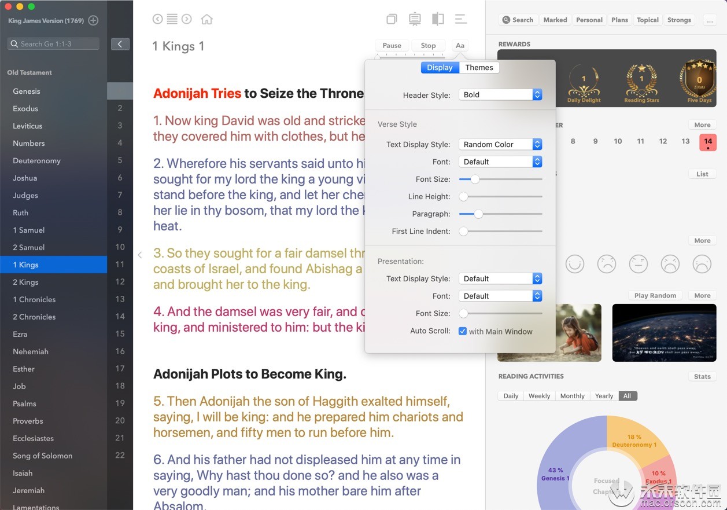This screenshot has height=510, width=727.
Task: Toggle Auto Scroll with Main Window
Action: click(x=463, y=331)
